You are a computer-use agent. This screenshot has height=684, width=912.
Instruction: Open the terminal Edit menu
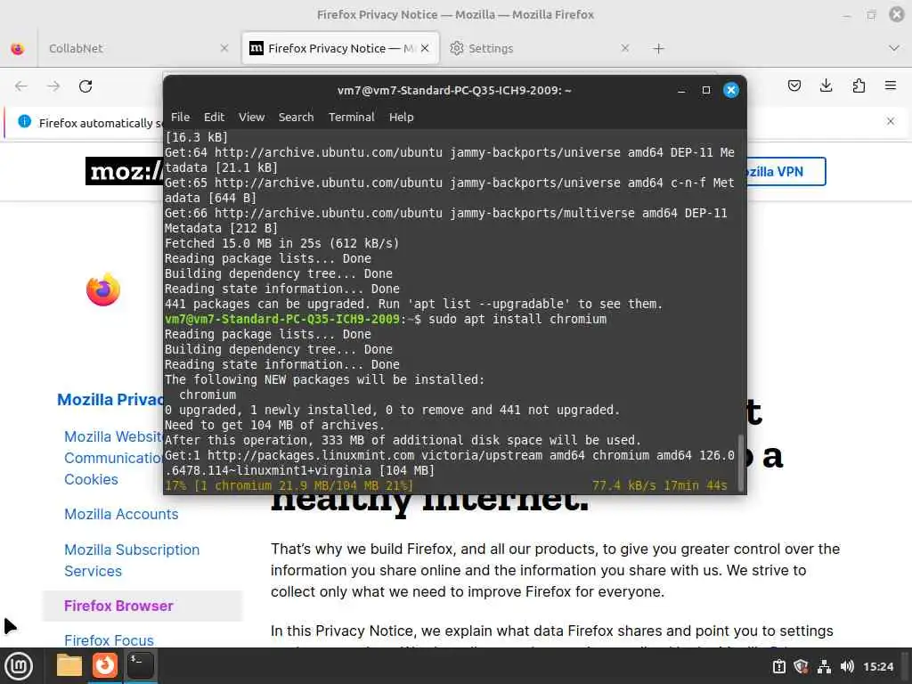pyautogui.click(x=214, y=117)
